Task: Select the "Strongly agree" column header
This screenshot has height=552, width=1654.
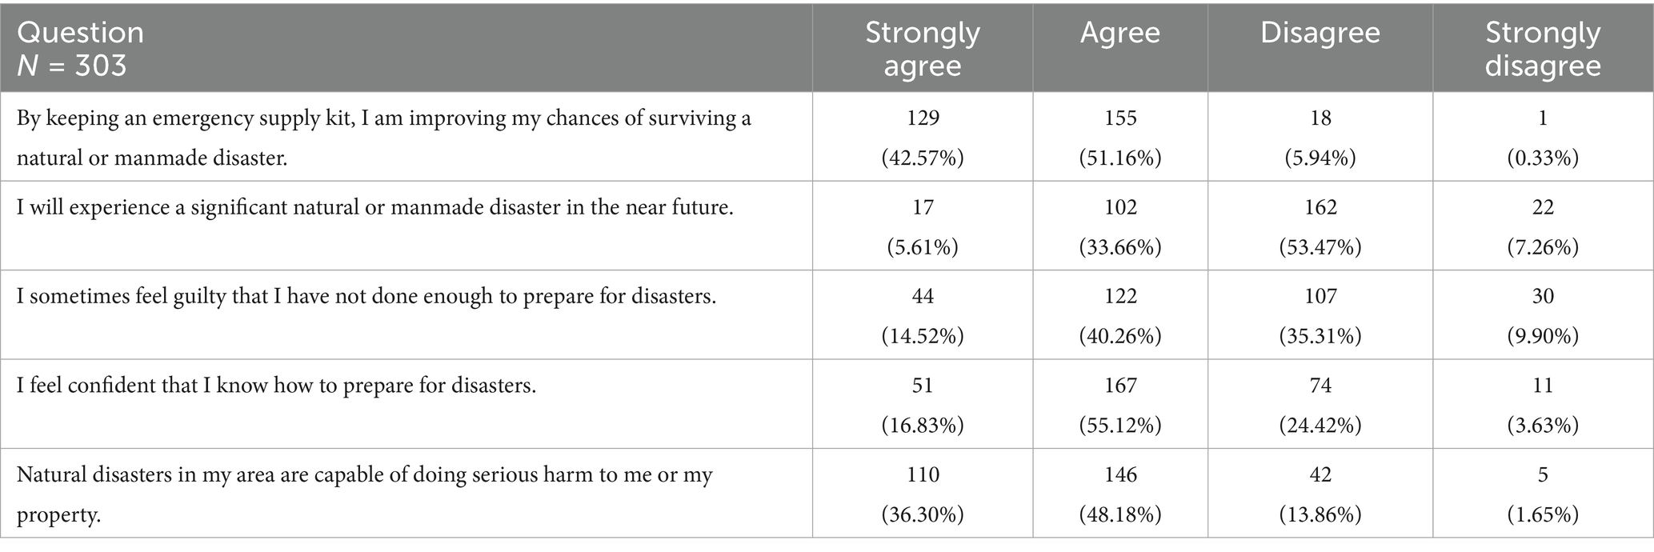Action: click(922, 48)
